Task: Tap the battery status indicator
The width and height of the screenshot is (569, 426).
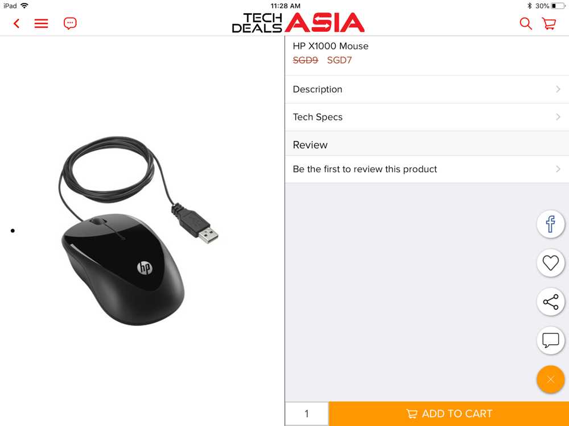Action: tap(558, 6)
